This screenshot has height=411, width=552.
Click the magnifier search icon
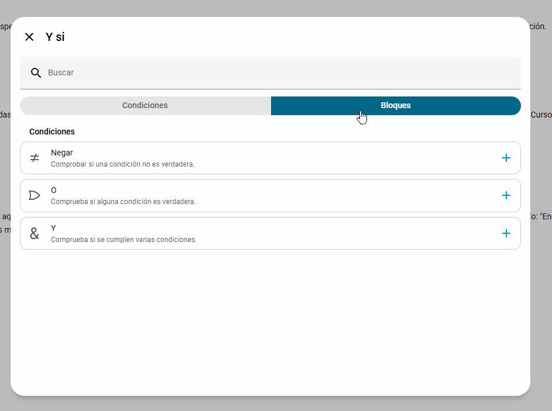36,72
